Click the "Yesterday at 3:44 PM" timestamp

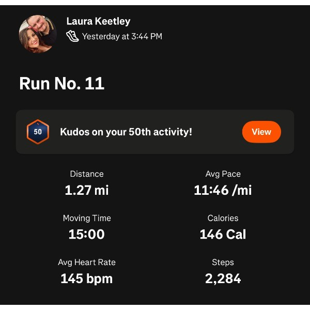[x=122, y=37]
